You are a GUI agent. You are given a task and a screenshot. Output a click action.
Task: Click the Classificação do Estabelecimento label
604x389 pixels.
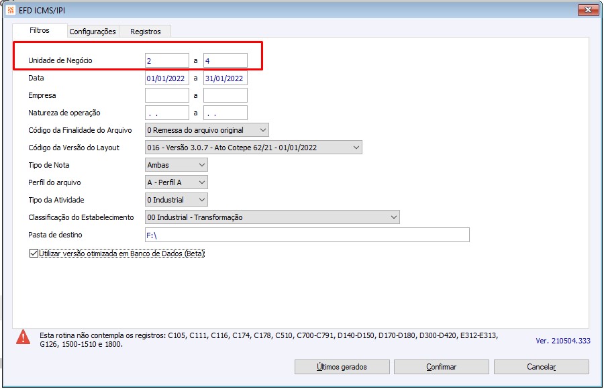[x=81, y=217]
